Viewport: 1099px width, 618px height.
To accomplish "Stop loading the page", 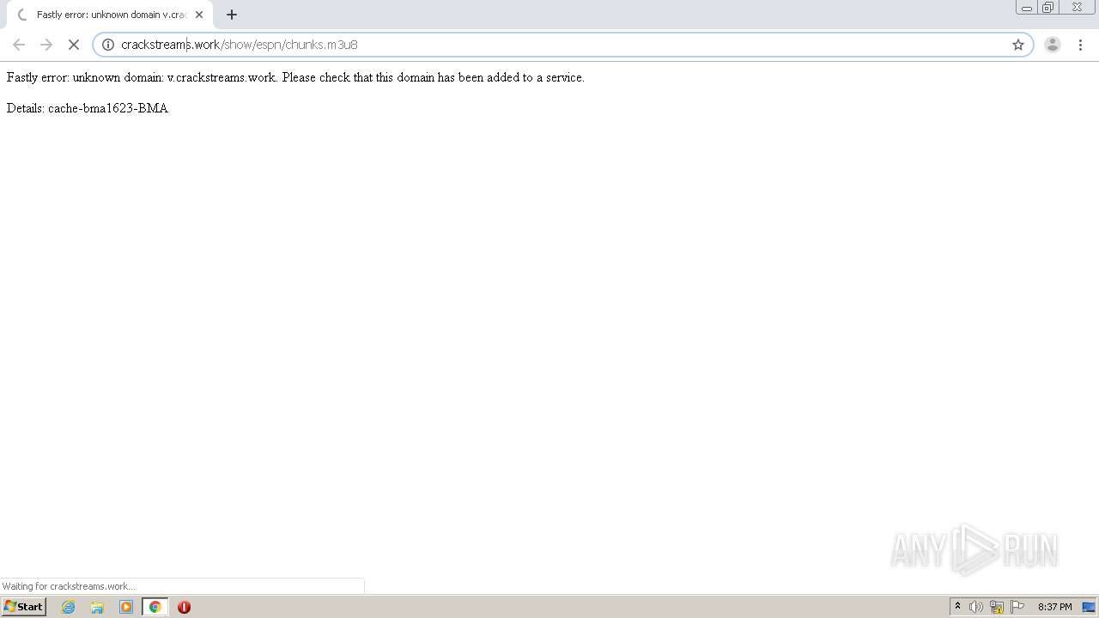I will [74, 45].
